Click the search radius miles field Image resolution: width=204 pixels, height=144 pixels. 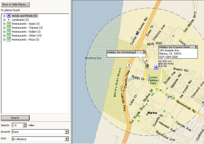17,125
